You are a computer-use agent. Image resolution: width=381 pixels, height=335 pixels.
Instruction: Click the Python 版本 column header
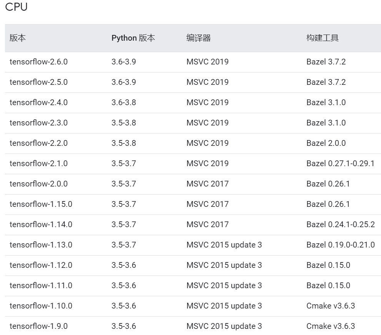click(x=133, y=38)
